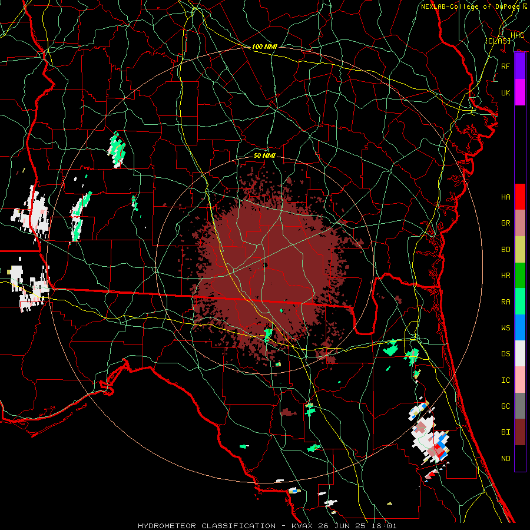
Task: Click the HR legend label text
Action: click(x=506, y=275)
